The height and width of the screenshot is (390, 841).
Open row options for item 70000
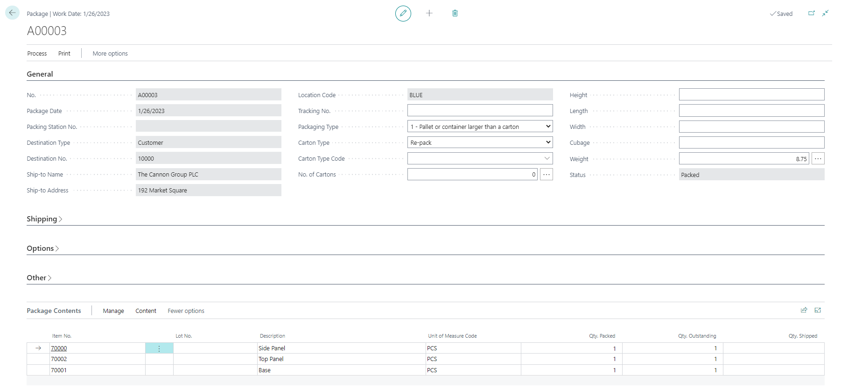[x=159, y=348]
